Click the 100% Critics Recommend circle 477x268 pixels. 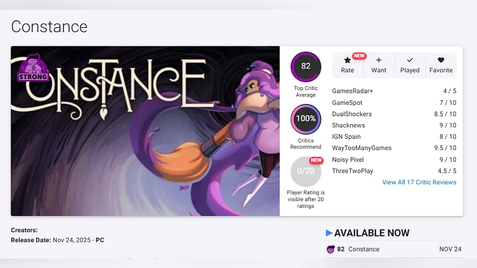pos(306,119)
